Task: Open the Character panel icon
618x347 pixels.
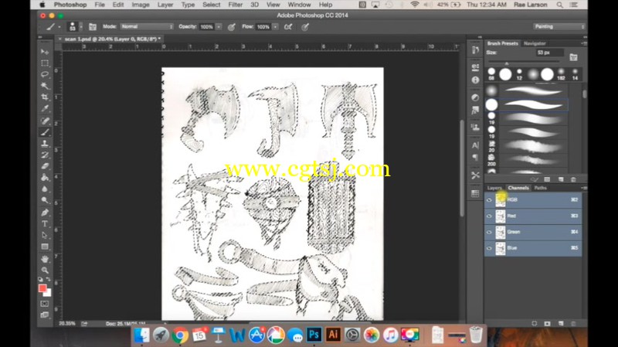Action: [x=475, y=145]
